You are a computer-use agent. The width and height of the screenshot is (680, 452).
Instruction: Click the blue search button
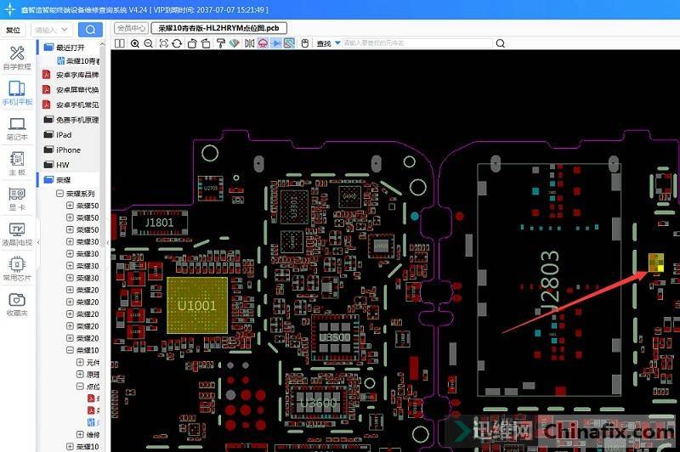click(x=92, y=29)
